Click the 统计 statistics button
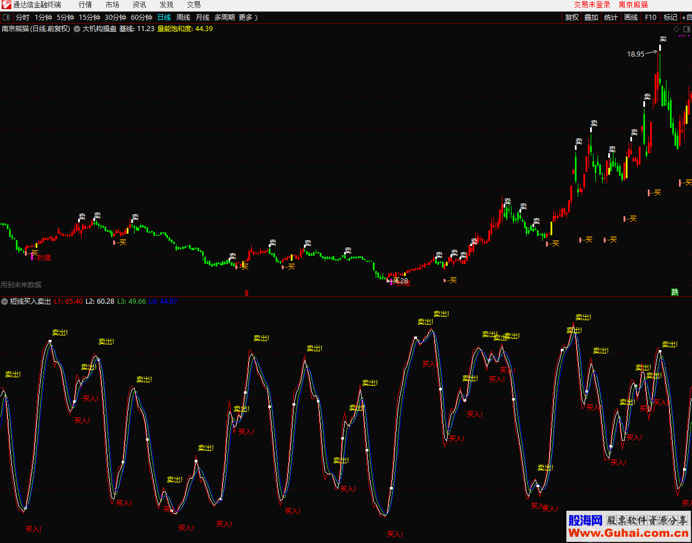The width and height of the screenshot is (692, 543). (x=611, y=18)
